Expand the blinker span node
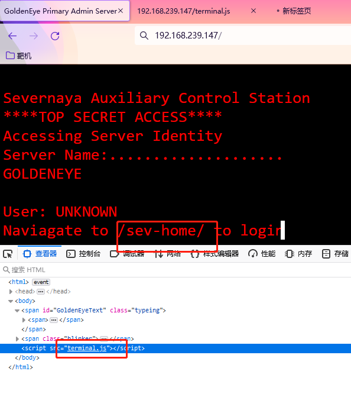Viewport: 351px width, 397px height. 17,339
